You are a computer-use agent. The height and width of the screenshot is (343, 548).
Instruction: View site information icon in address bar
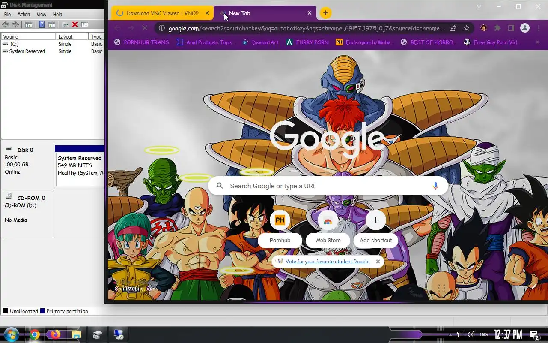pyautogui.click(x=161, y=28)
